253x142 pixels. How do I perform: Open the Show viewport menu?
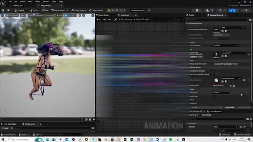click(x=31, y=16)
